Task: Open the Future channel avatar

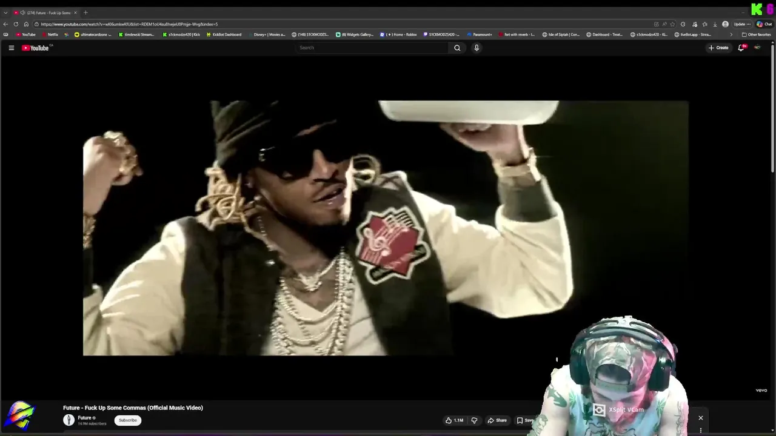Action: (69, 420)
